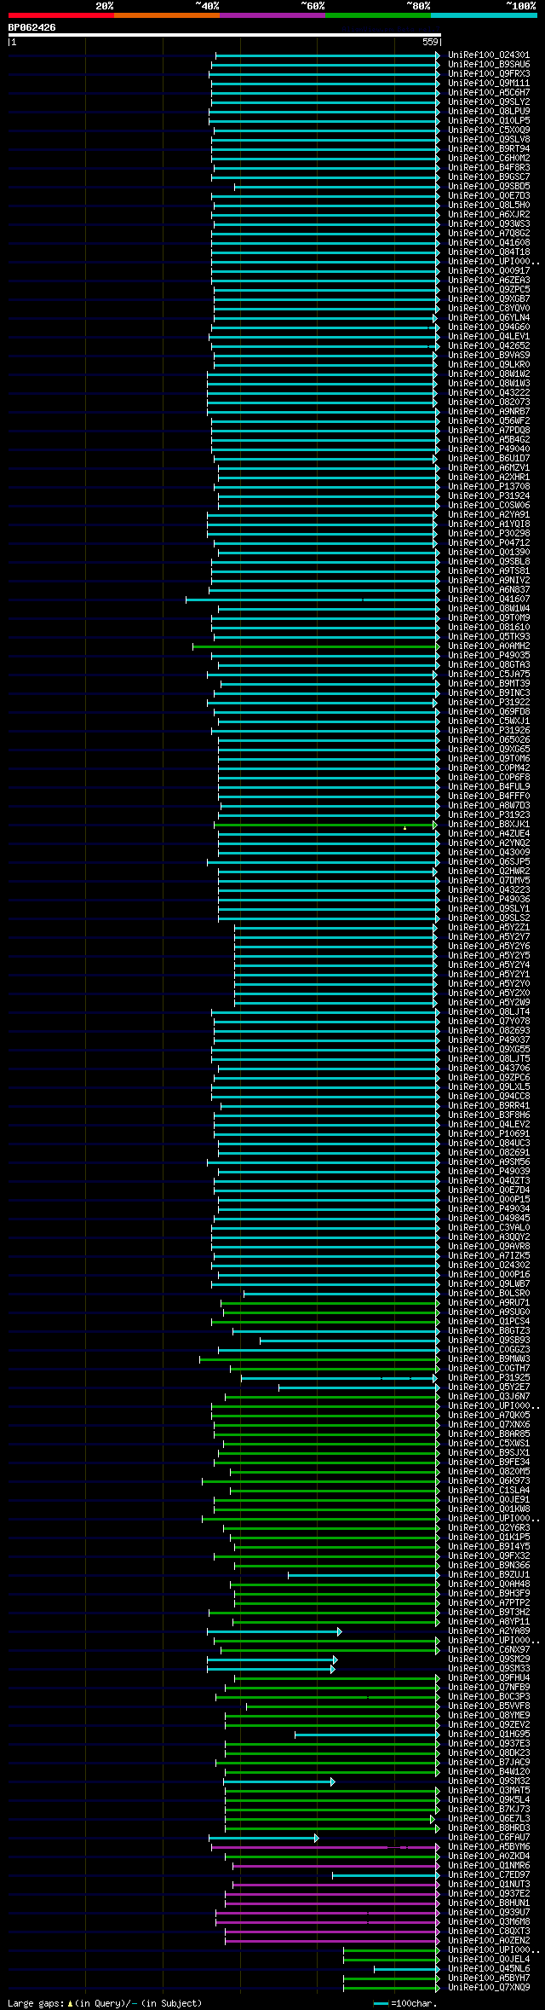Screen dimensions: 545x2010
Task: Select hit label UniRef100_A5BYM6
Action: [489, 1847]
